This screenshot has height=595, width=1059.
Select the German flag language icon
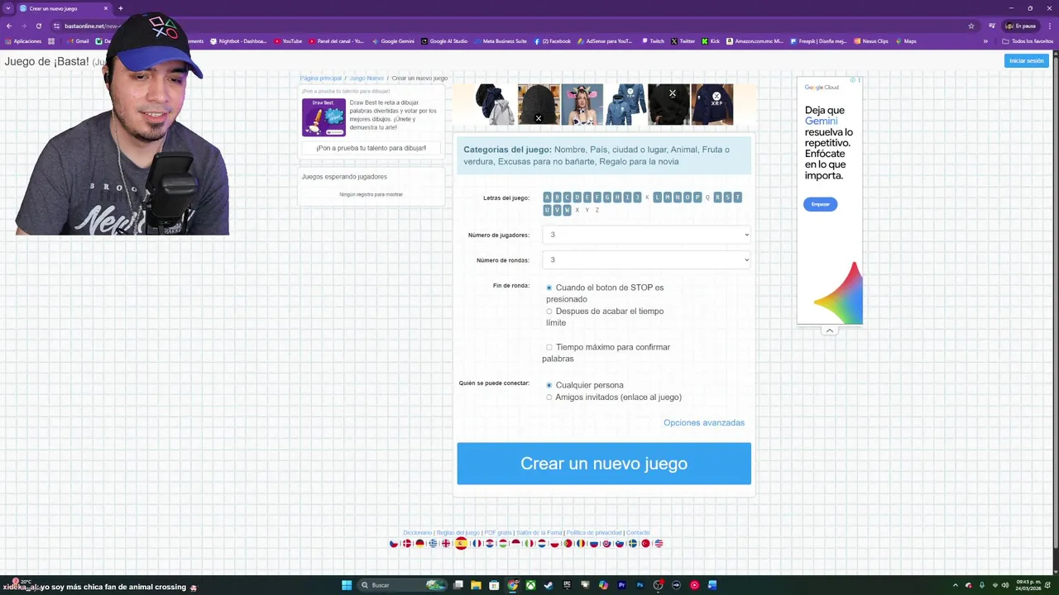click(x=420, y=544)
